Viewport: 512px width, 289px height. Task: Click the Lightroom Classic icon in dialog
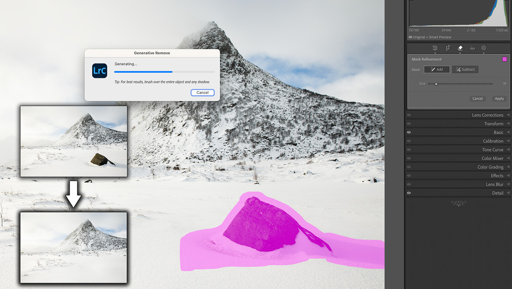(100, 71)
